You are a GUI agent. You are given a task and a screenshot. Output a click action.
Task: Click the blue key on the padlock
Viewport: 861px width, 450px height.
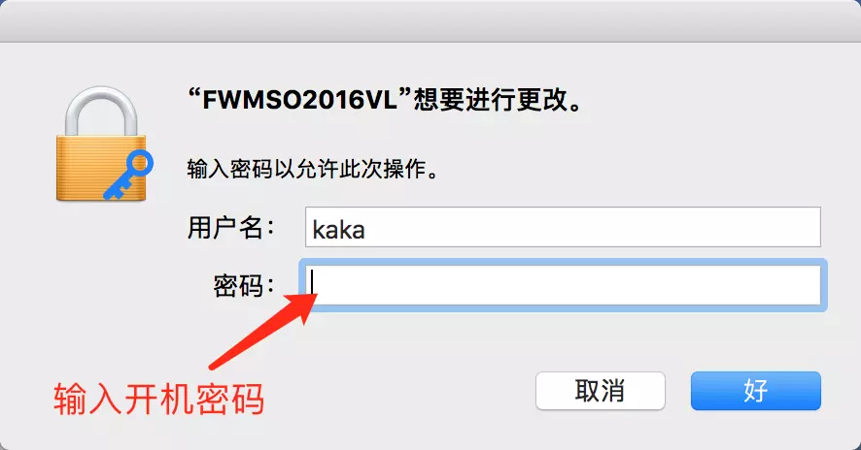128,175
